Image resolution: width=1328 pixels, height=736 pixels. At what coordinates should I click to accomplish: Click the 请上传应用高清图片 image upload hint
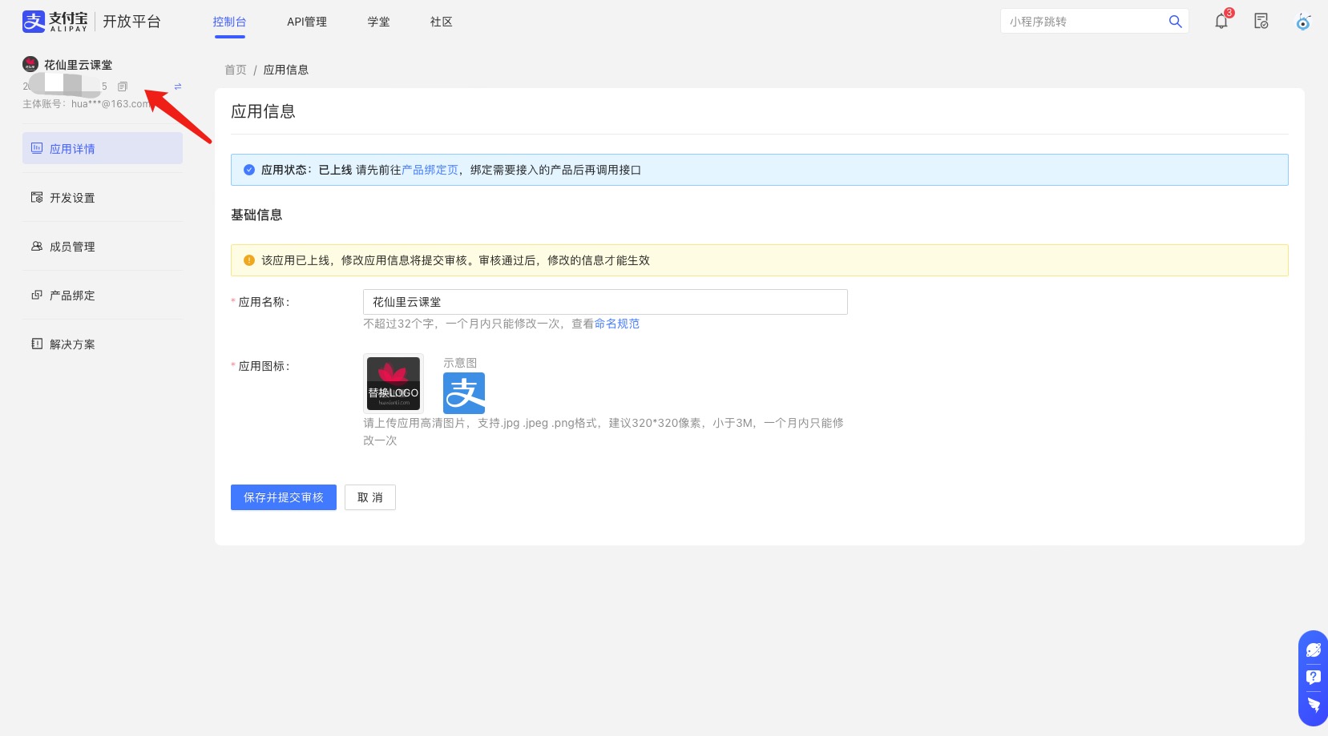(x=603, y=432)
